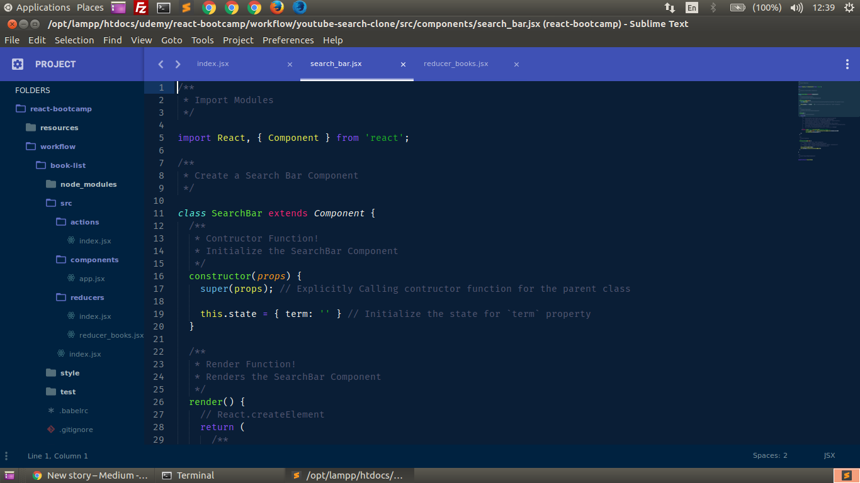The image size is (860, 483).
Task: Open the Terminal launcher in the top panel
Action: [163, 8]
